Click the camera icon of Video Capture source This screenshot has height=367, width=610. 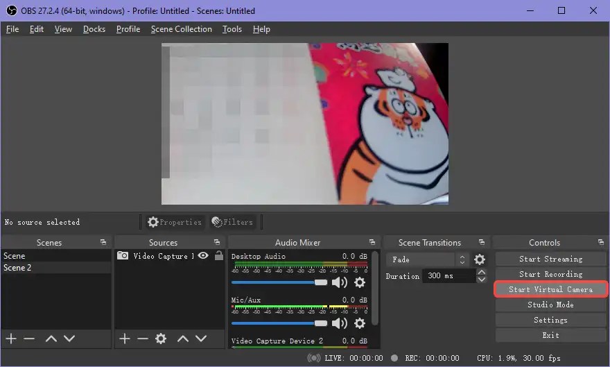[x=123, y=256]
